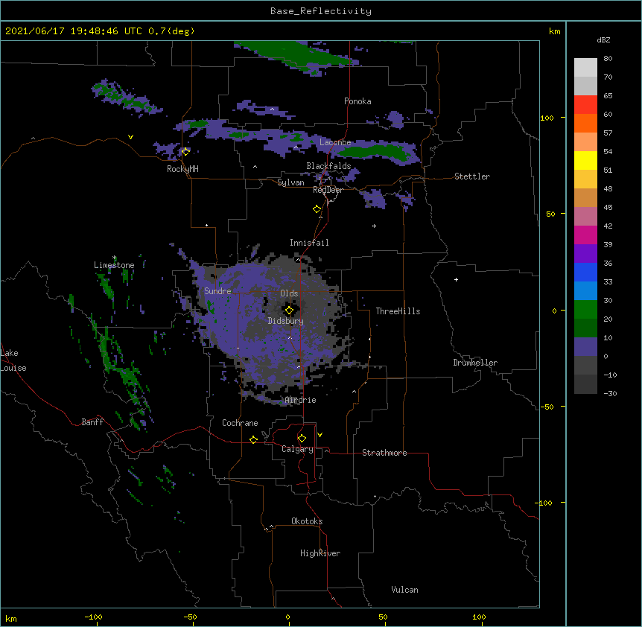Viewport: 642px width, 627px height.
Task: Select the Limestone label
Action: click(114, 265)
